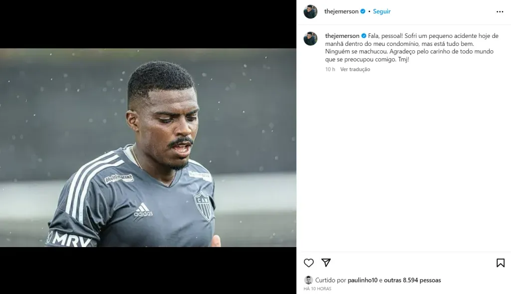Save the post with the bookmark icon
Screen dimensions: 511x294
coord(501,263)
